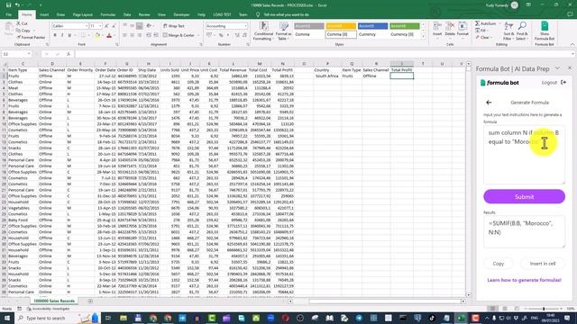Viewport: 577px width, 324px height.
Task: Go back with Formula Bot arrow
Action: click(489, 103)
